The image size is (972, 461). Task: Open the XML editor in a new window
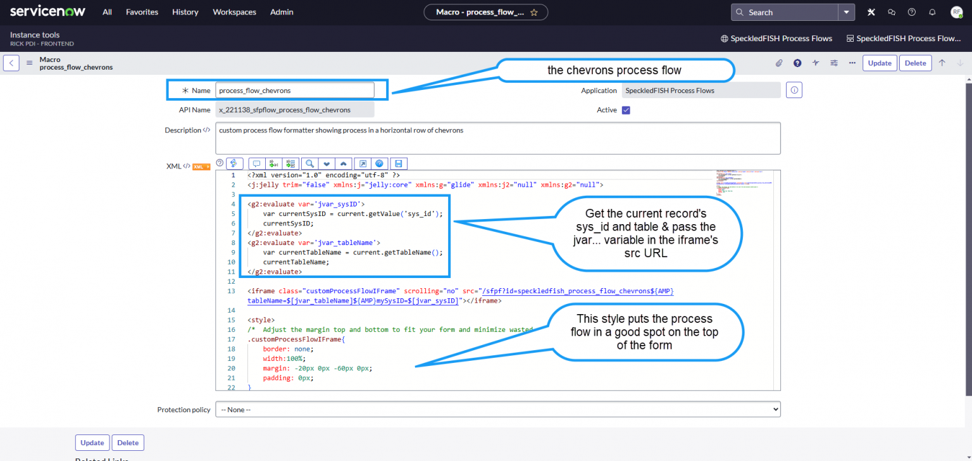click(362, 163)
